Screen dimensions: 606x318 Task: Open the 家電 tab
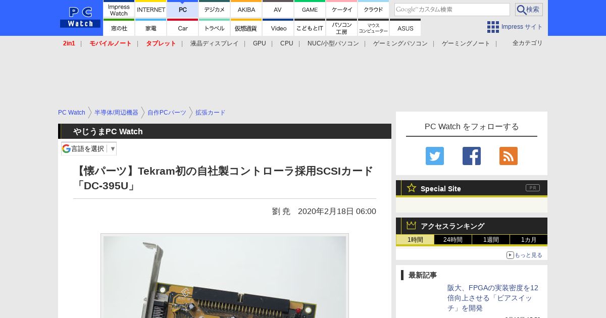coord(151,28)
